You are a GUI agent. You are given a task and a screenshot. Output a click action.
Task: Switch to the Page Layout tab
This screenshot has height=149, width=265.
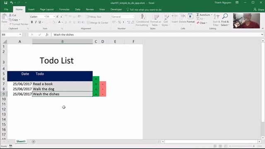tap(47, 10)
